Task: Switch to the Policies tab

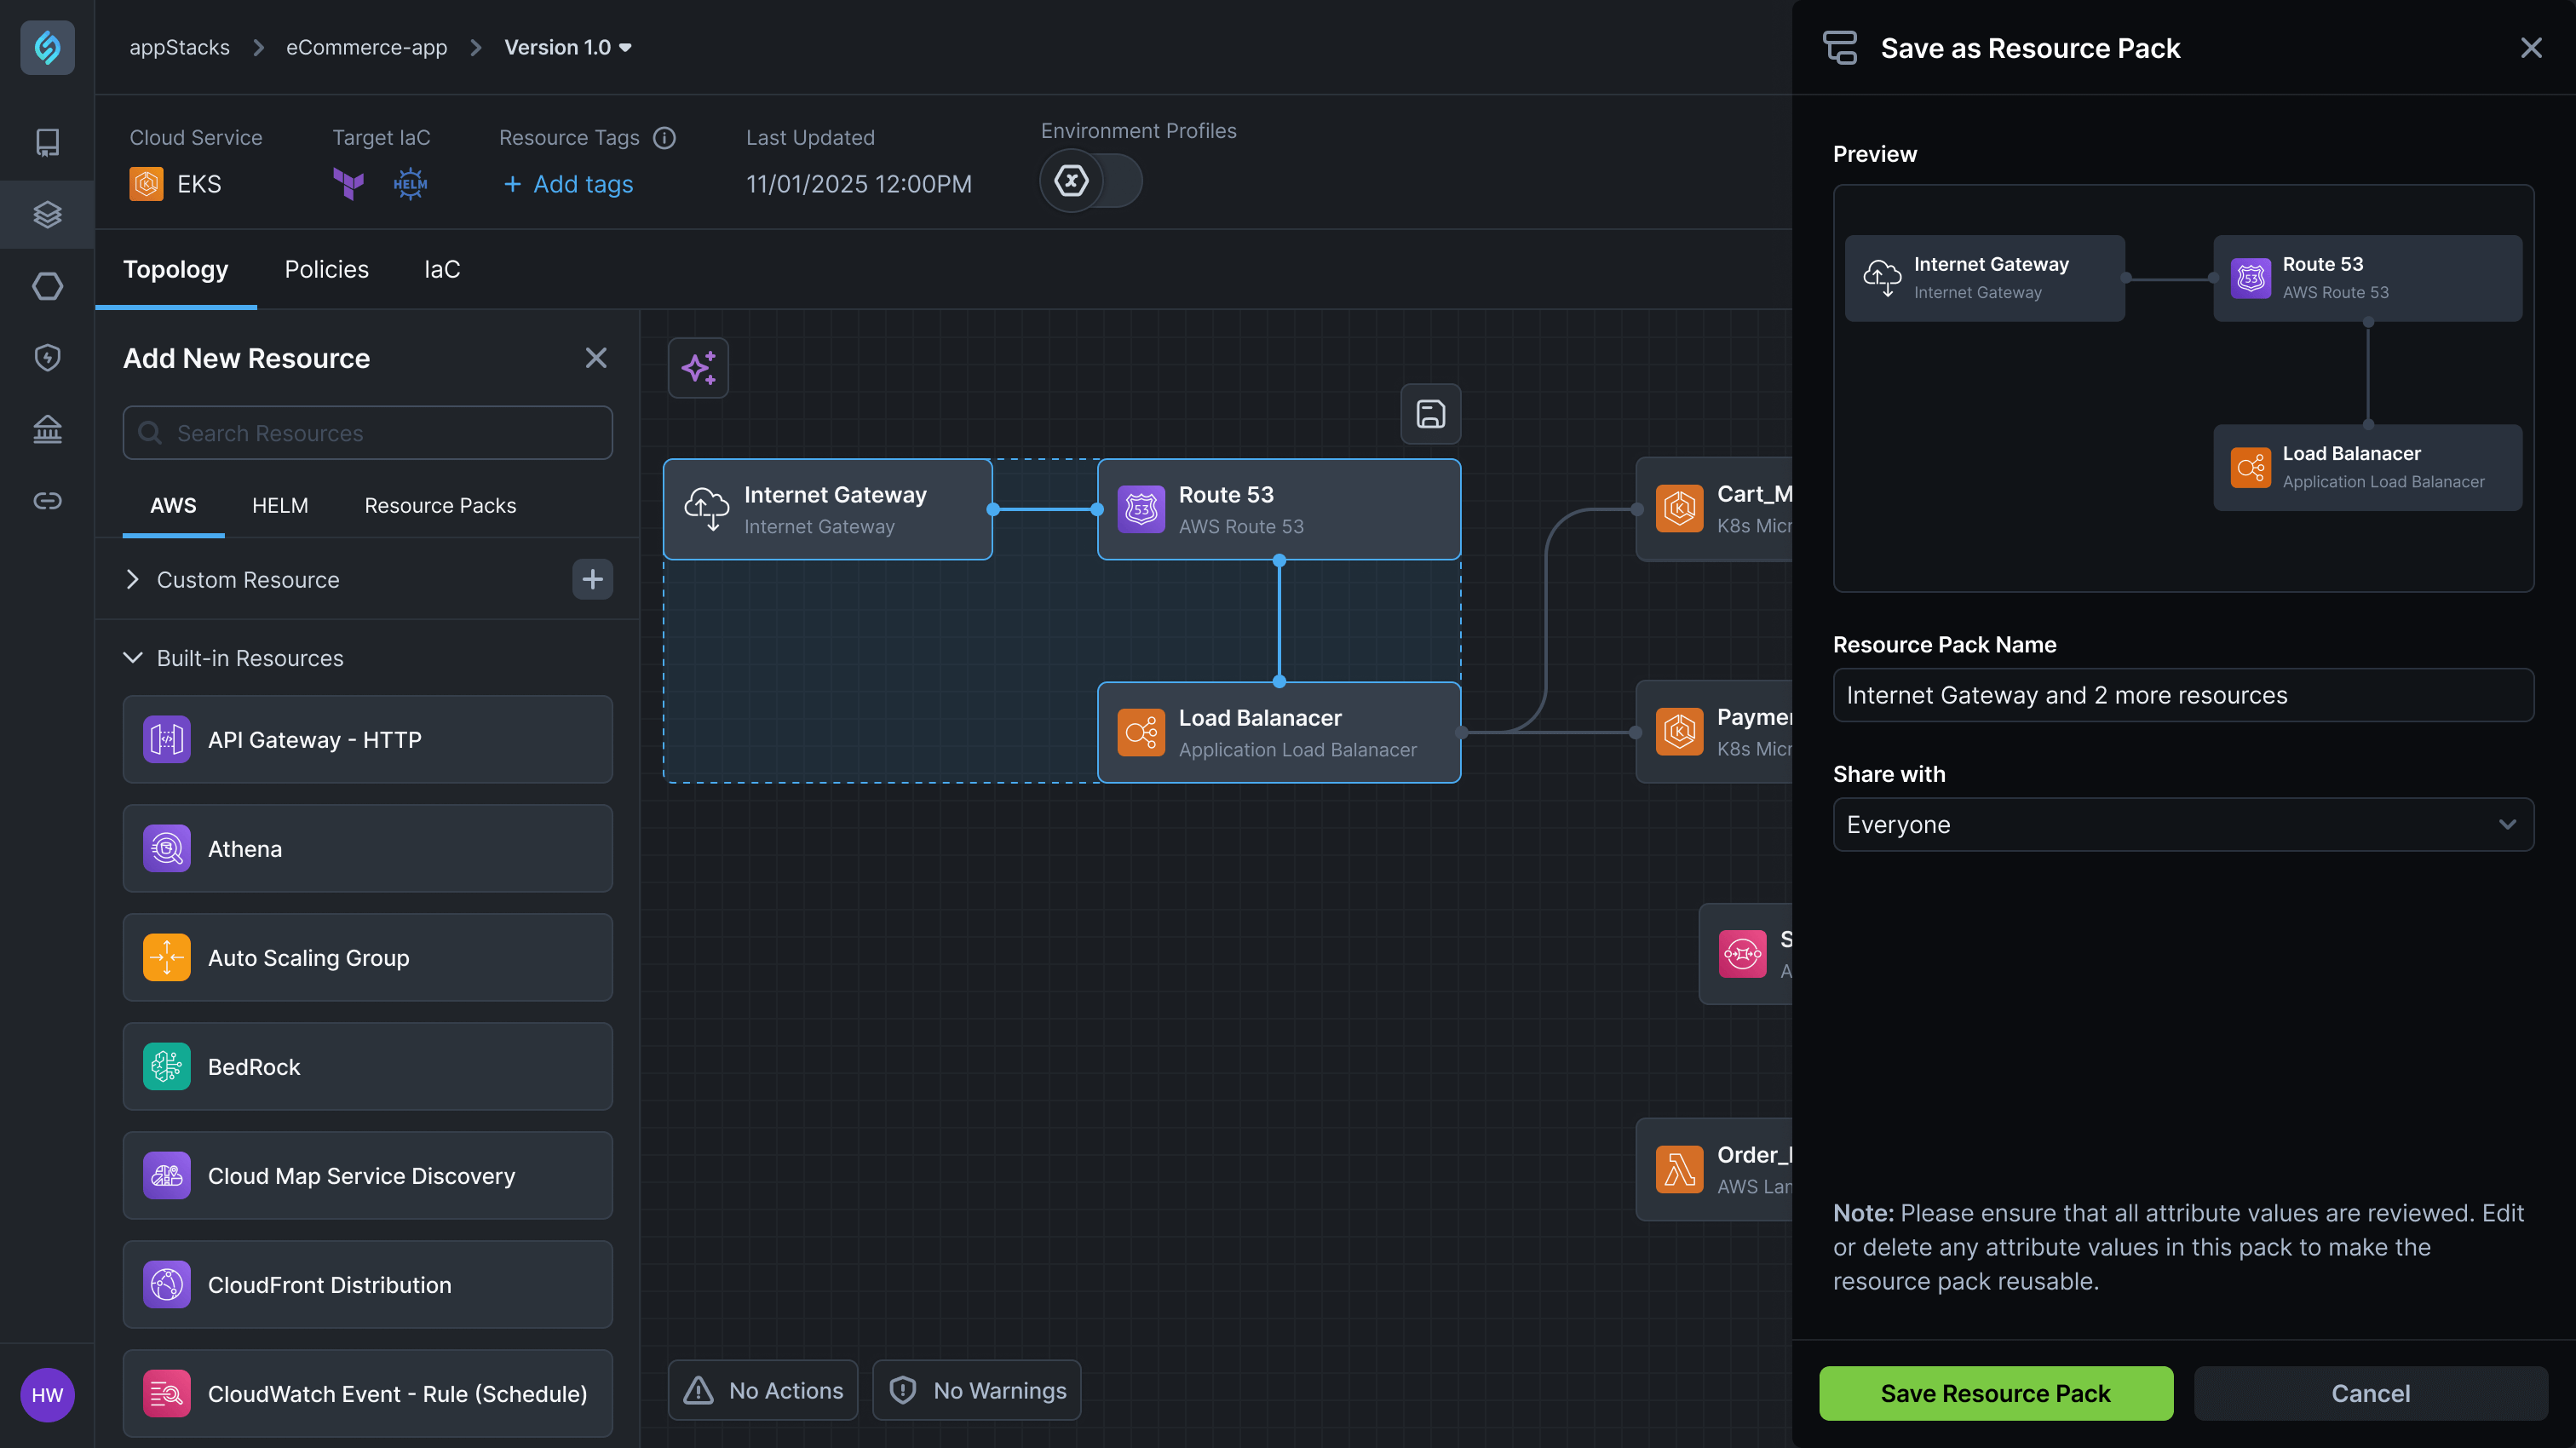Action: click(326, 269)
